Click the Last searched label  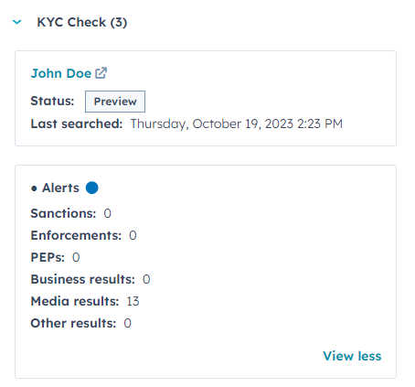(x=77, y=124)
